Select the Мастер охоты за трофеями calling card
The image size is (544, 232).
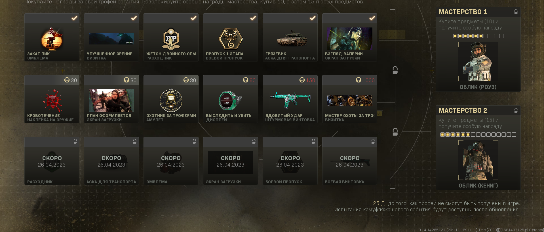[x=350, y=101]
